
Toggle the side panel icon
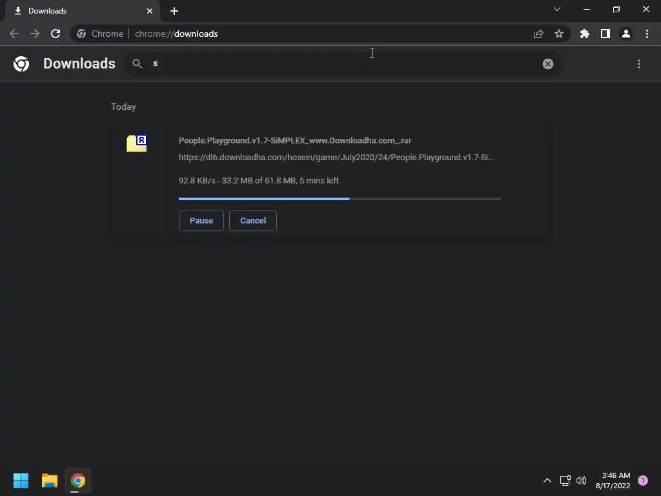[x=605, y=34]
